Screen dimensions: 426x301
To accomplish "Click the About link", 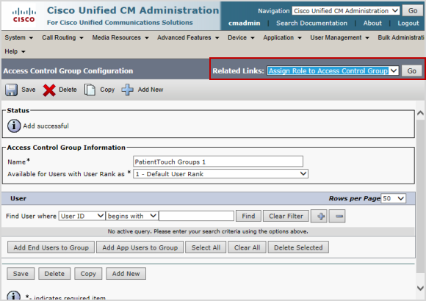I will click(x=372, y=23).
